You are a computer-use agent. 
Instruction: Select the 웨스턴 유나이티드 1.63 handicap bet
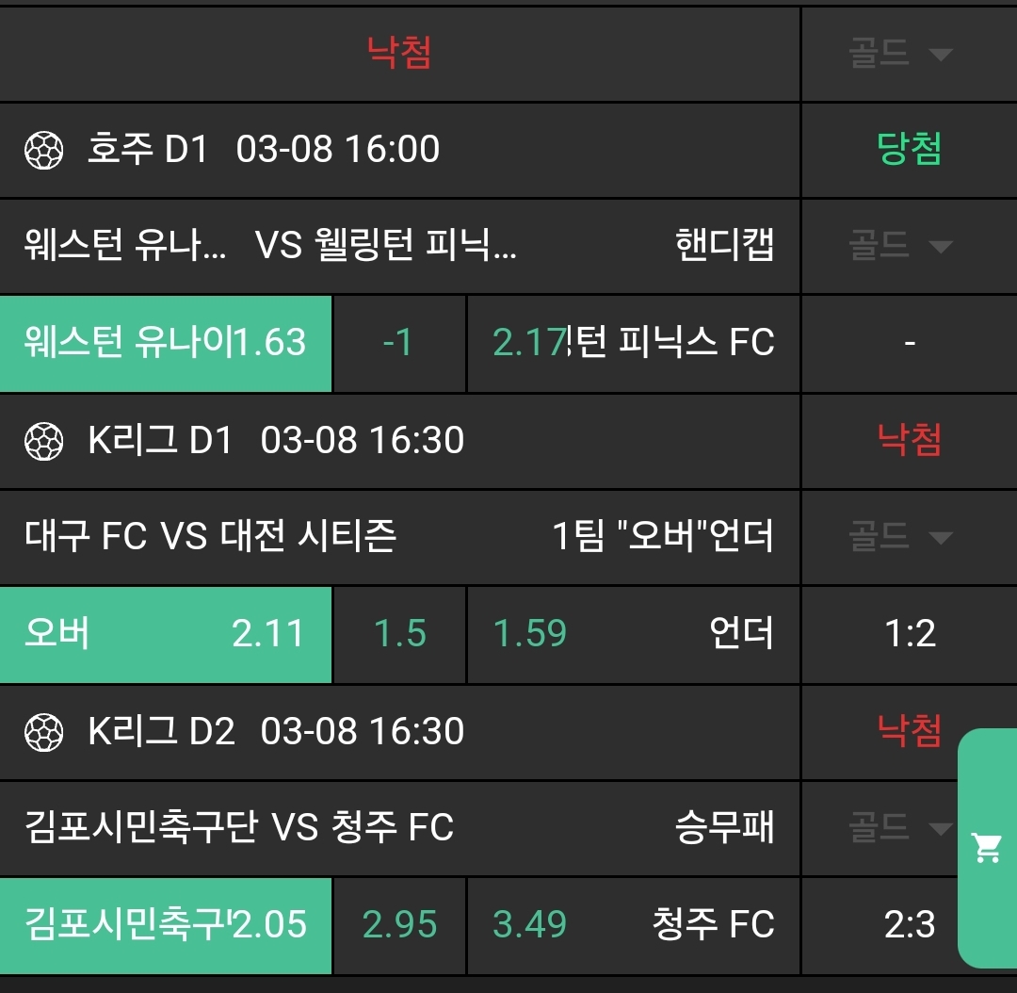tap(166, 343)
